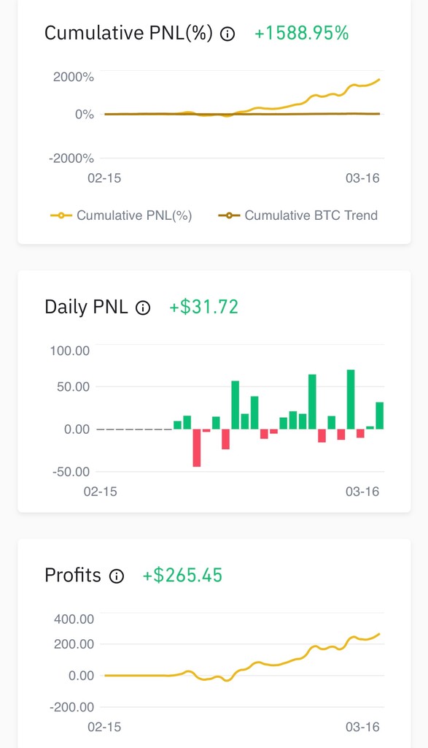Click the yellow Cumulative PNL legend marker
The width and height of the screenshot is (428, 748).
61,215
